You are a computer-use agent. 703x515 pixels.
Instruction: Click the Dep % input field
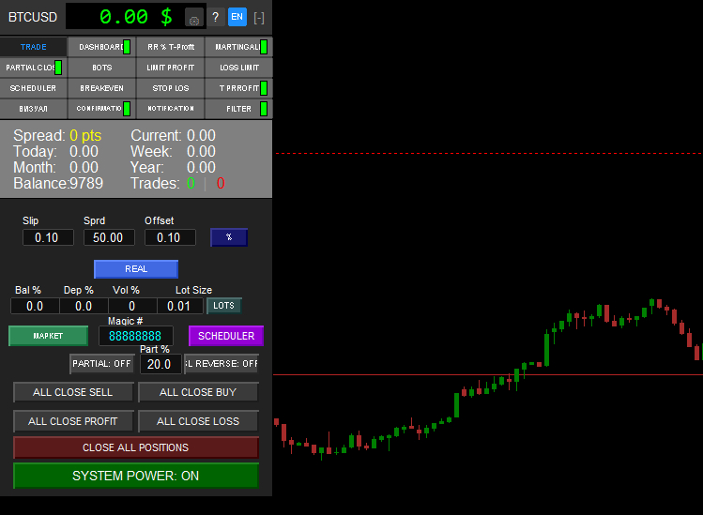(x=84, y=306)
